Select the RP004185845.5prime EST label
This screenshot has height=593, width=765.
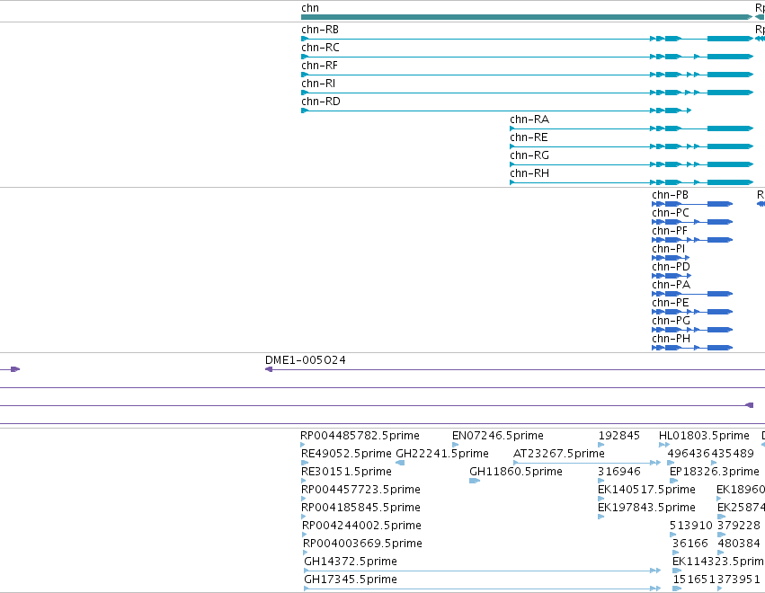pyautogui.click(x=360, y=508)
